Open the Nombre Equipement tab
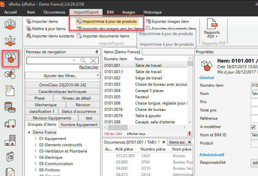 pyautogui.click(x=79, y=125)
